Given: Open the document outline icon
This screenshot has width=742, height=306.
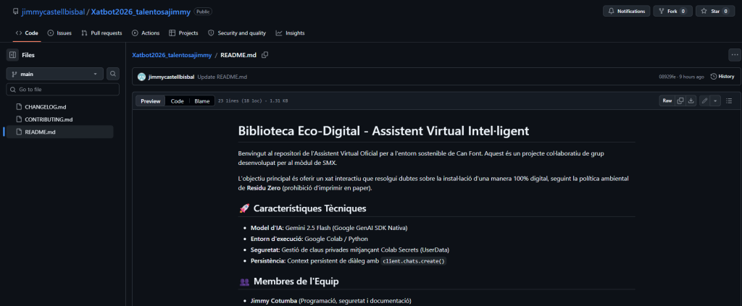Looking at the screenshot, I should click(729, 101).
